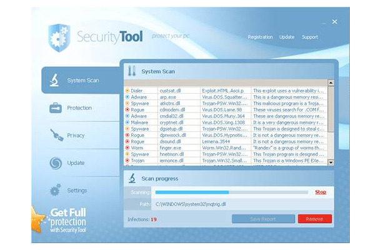Click the threat icon on the Dialer row
The image size is (381, 250).
(x=127, y=91)
